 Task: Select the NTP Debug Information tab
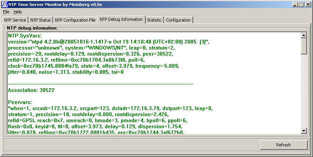click(x=121, y=19)
